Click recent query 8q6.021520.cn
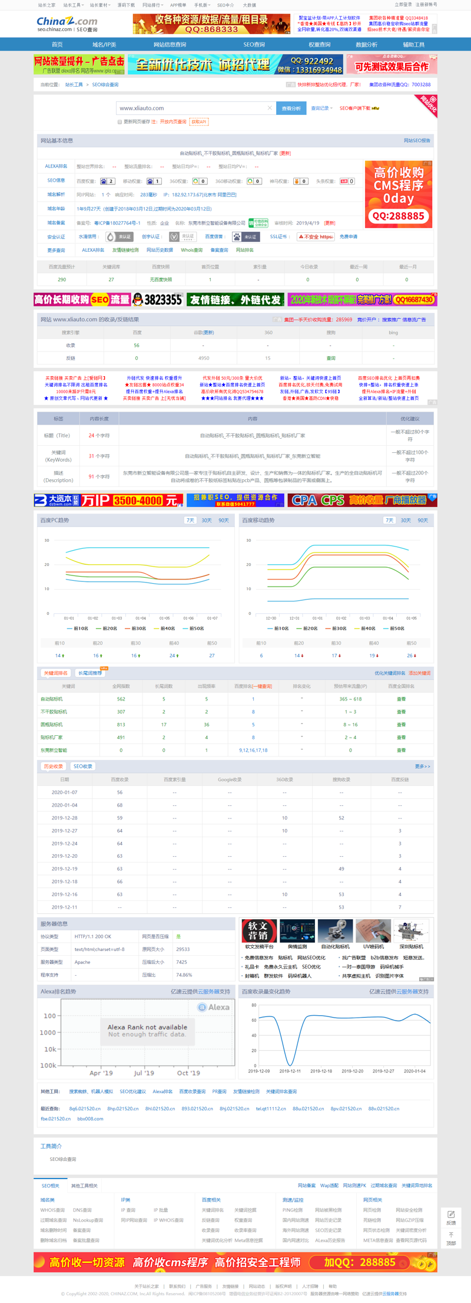471x1303 pixels. pos(85,1108)
